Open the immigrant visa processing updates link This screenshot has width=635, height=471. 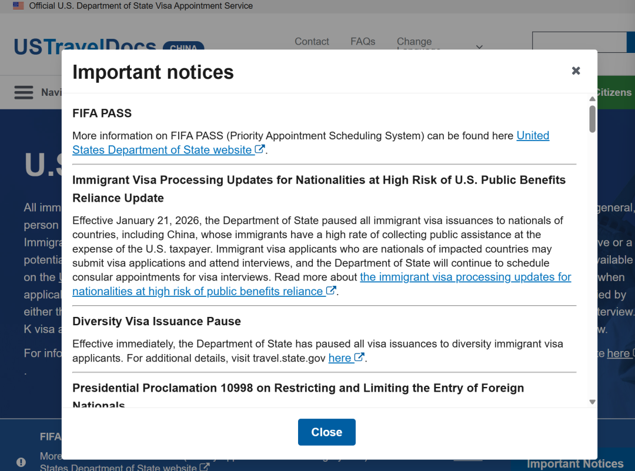tap(465, 277)
